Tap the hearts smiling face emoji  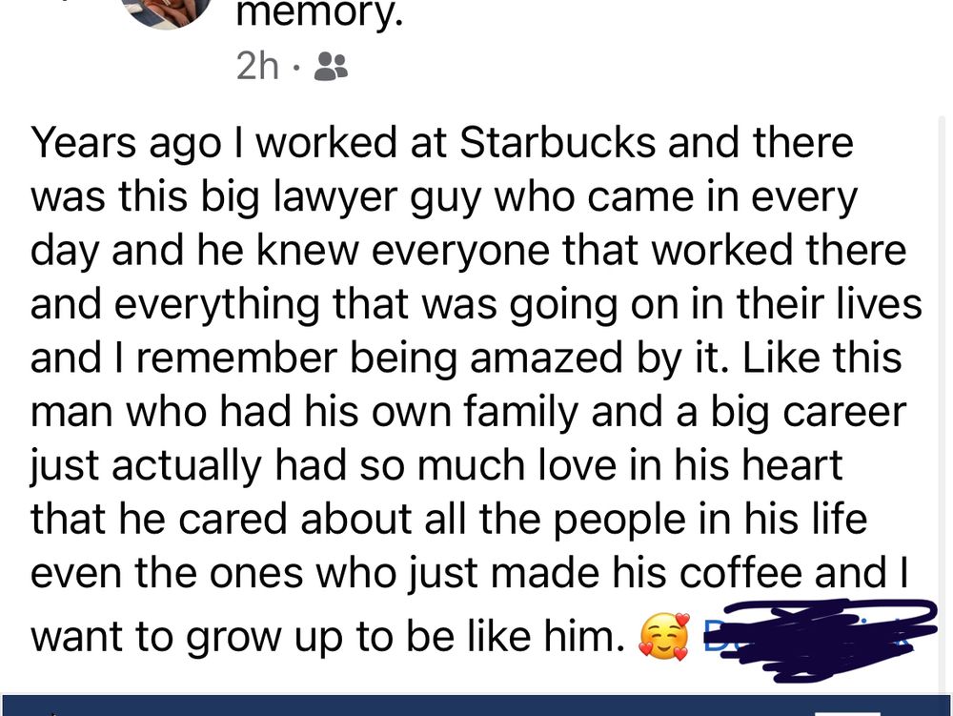coord(664,636)
